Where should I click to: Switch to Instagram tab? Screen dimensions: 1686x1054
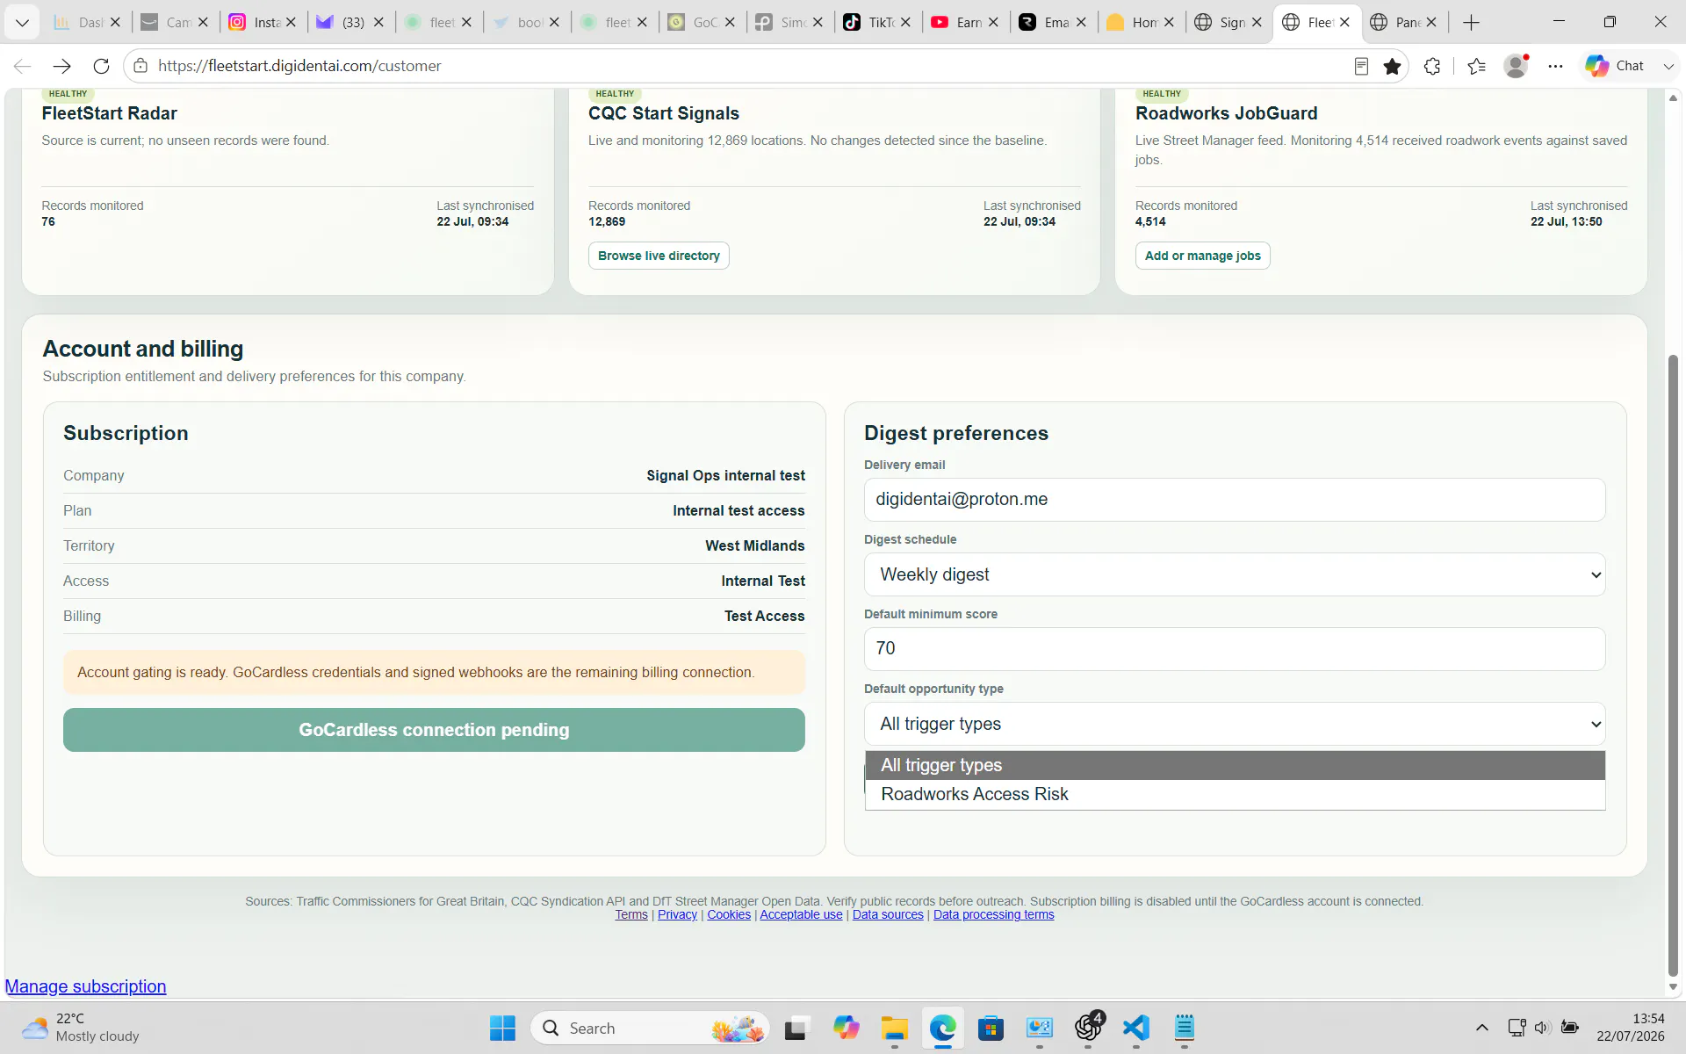(254, 22)
